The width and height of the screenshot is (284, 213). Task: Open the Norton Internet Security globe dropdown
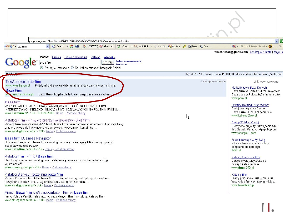(271, 47)
